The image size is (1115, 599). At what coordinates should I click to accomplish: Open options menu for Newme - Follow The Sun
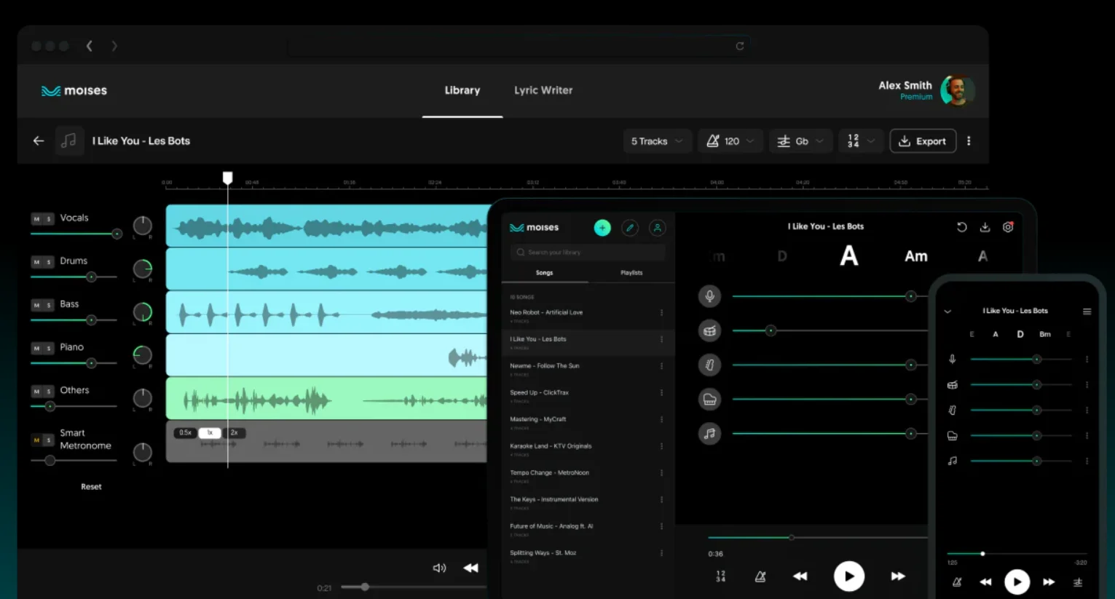pos(661,366)
